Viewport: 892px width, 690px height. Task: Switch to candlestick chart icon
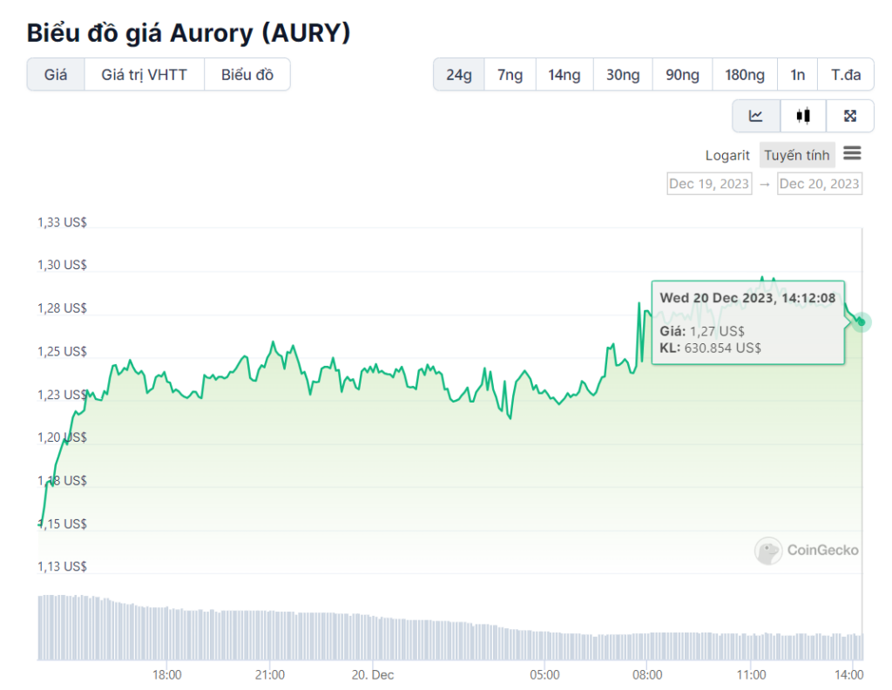pyautogui.click(x=803, y=116)
